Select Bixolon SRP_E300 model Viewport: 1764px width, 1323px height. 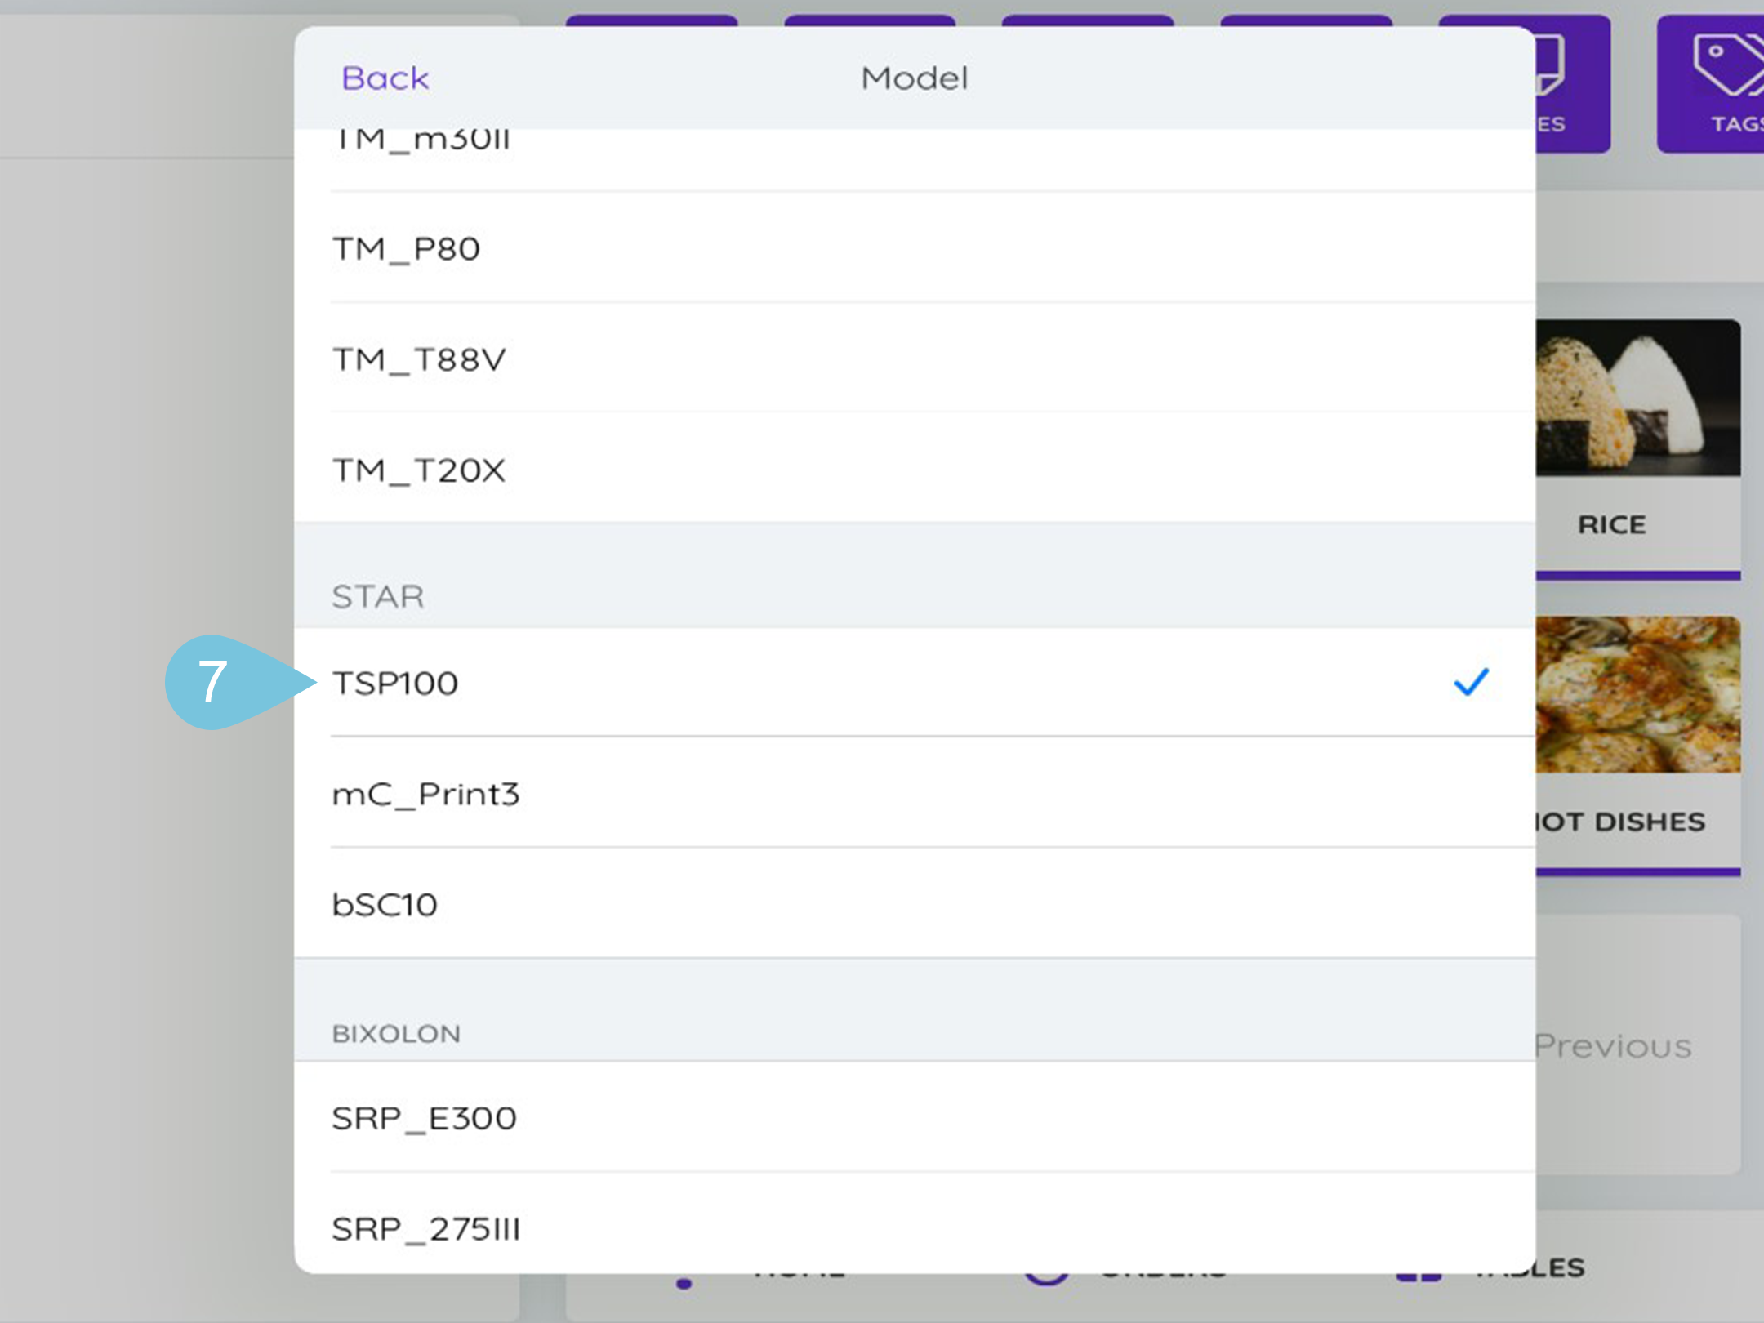point(424,1119)
